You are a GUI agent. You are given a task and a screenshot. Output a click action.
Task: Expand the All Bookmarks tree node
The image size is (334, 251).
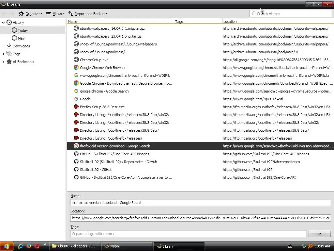3,62
